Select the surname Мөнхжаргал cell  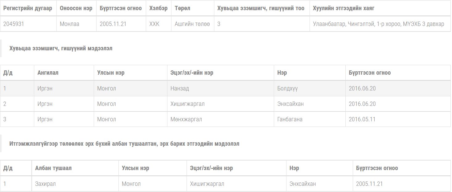[x=186, y=119]
